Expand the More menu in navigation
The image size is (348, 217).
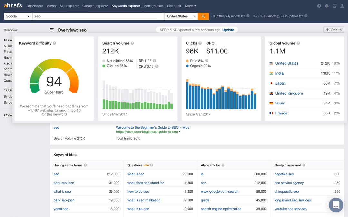click(x=190, y=6)
